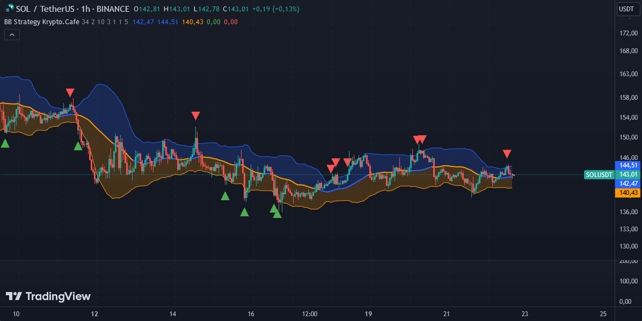642x321 pixels.
Task: Click the SOLUSDT price line label
Action: tap(599, 174)
